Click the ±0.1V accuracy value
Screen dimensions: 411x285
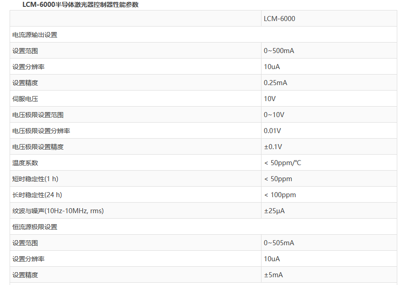pos(273,147)
